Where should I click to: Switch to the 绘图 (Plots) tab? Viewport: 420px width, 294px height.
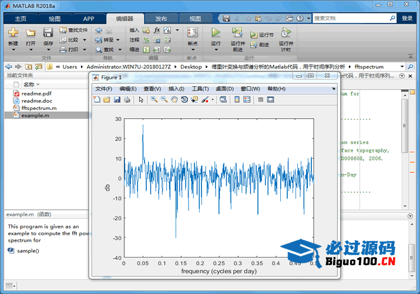(x=55, y=19)
